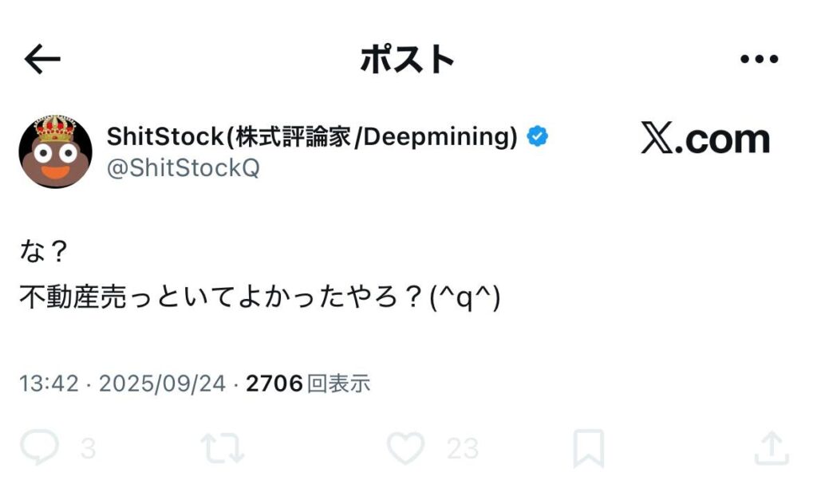View the 2706回表示 view count
817x480 pixels.
[x=308, y=384]
